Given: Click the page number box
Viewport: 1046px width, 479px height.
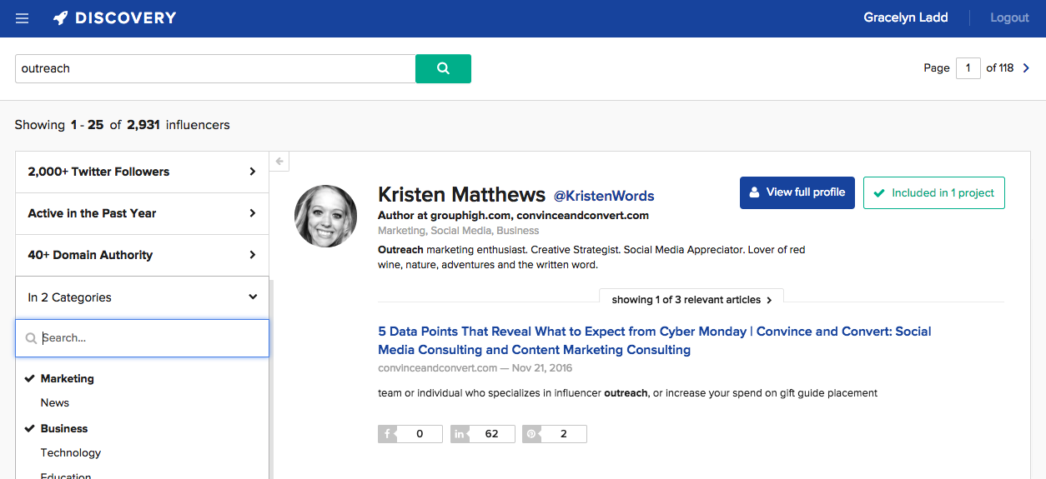Looking at the screenshot, I should [968, 68].
